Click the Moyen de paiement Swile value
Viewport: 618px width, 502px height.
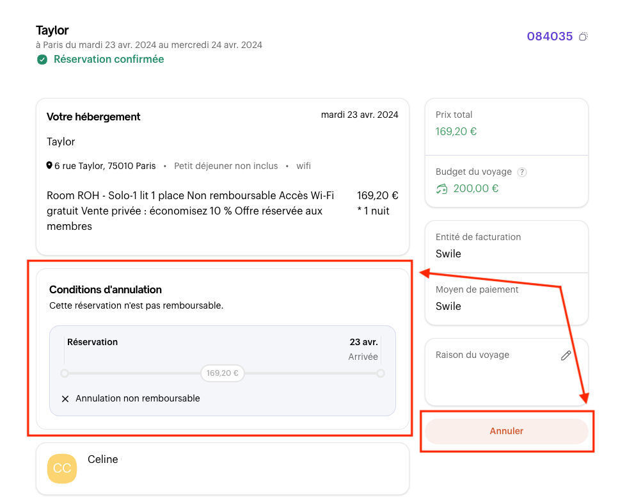pyautogui.click(x=448, y=306)
